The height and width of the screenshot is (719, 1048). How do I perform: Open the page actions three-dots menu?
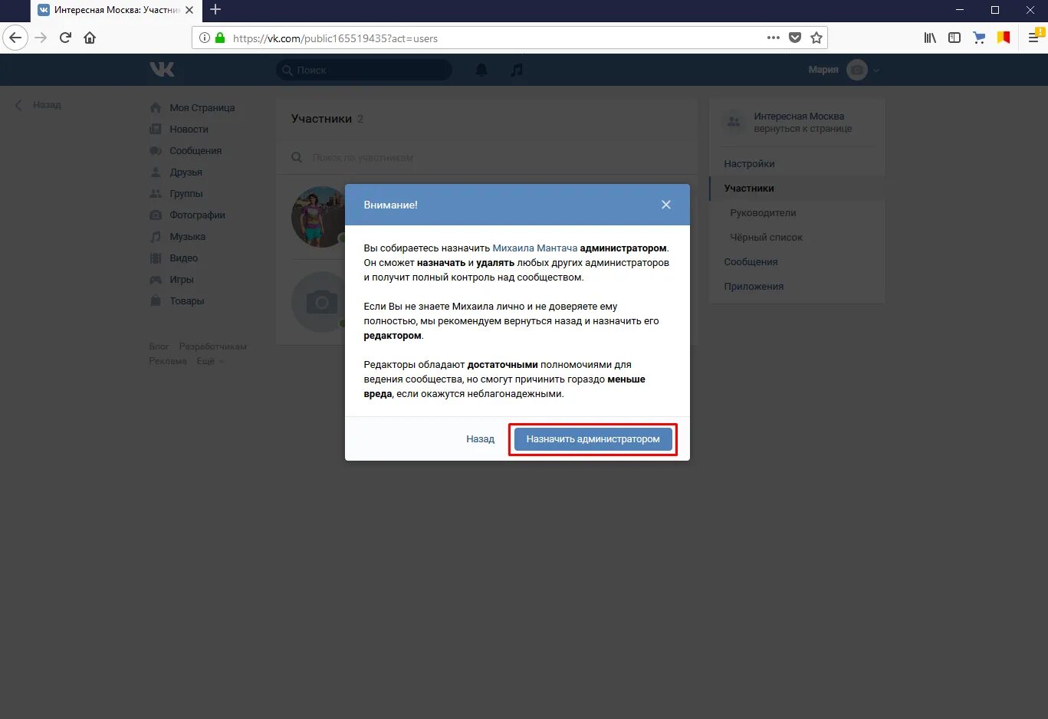(x=773, y=38)
